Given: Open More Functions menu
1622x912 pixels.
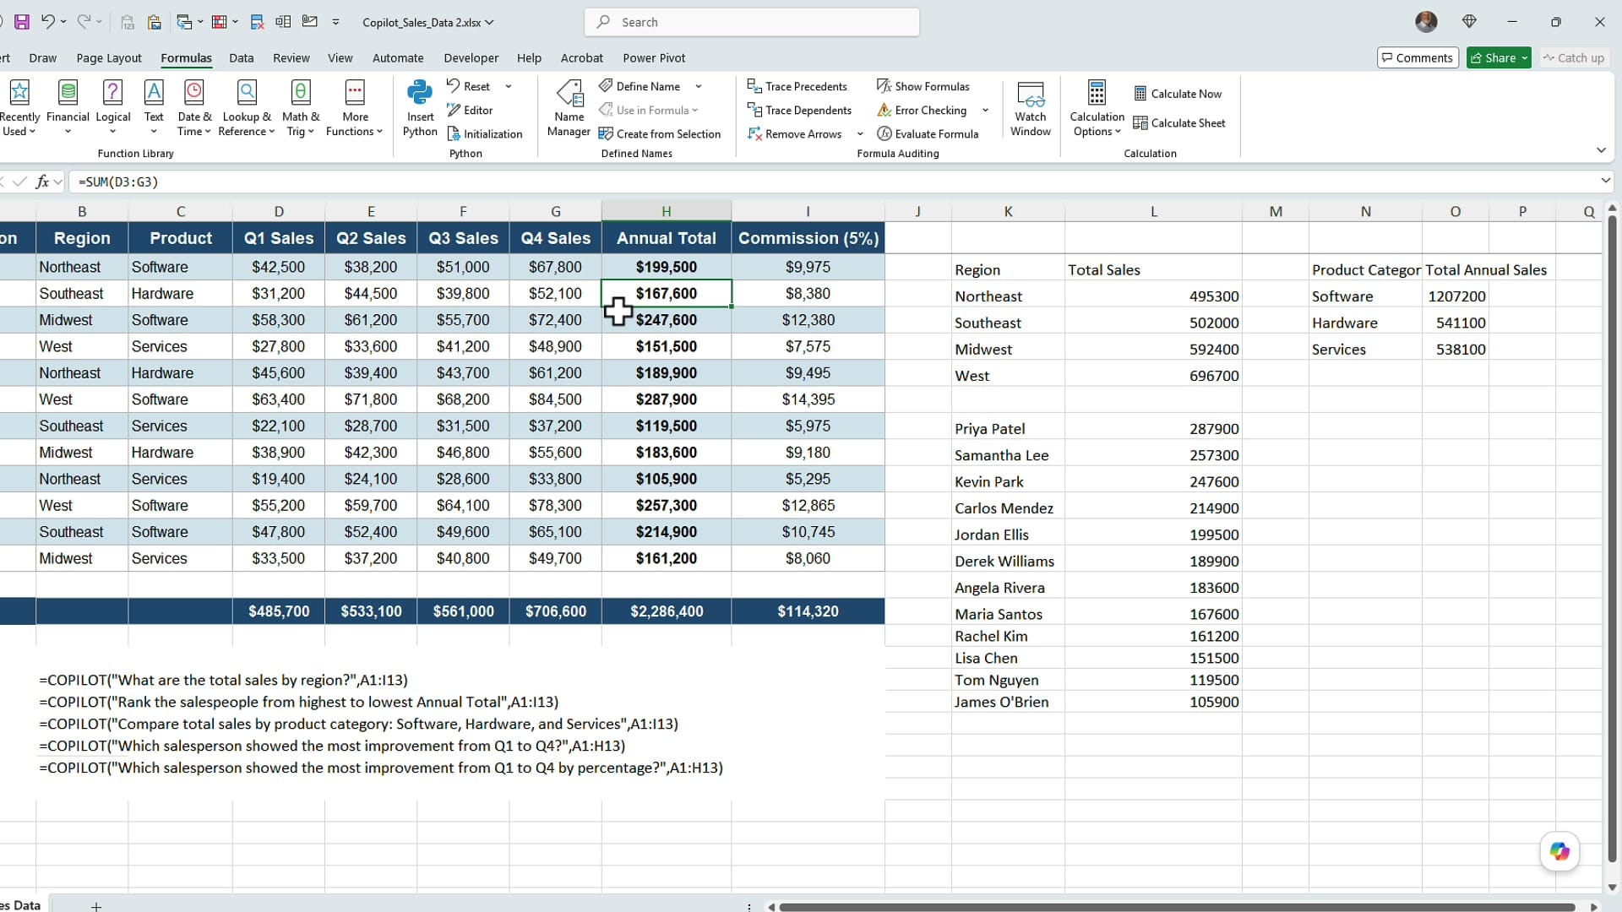Looking at the screenshot, I should click(355, 107).
